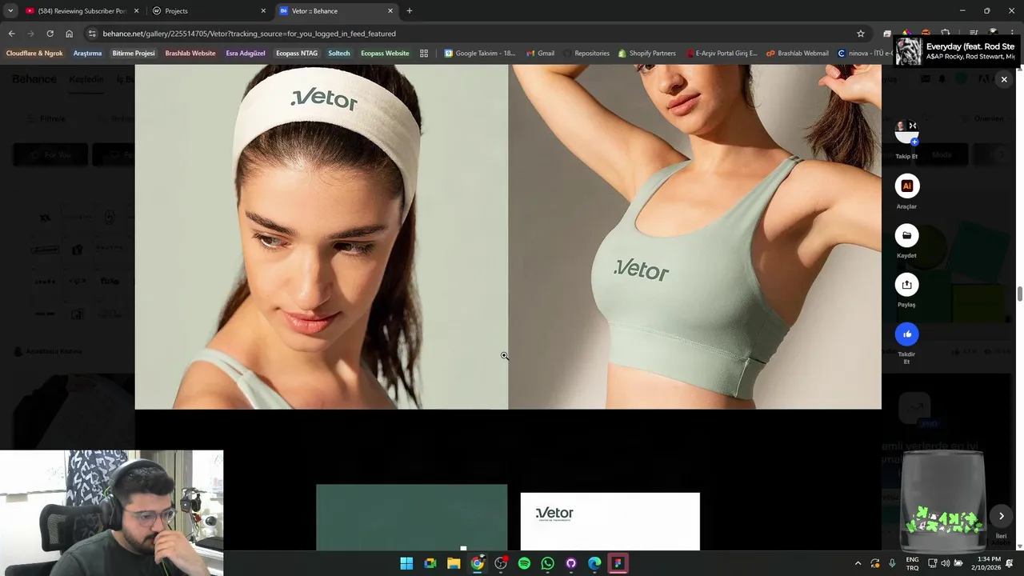Screen dimensions: 1024x576
Task: Open Brashlab Website bookmark
Action: click(190, 54)
